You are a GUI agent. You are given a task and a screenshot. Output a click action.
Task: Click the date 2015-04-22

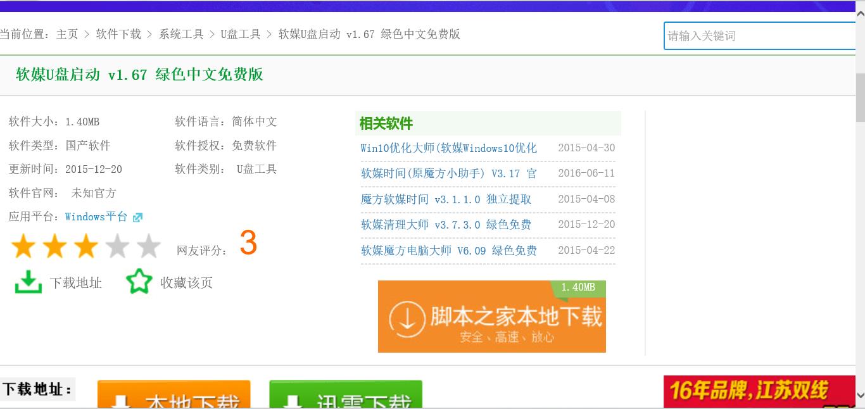(586, 250)
